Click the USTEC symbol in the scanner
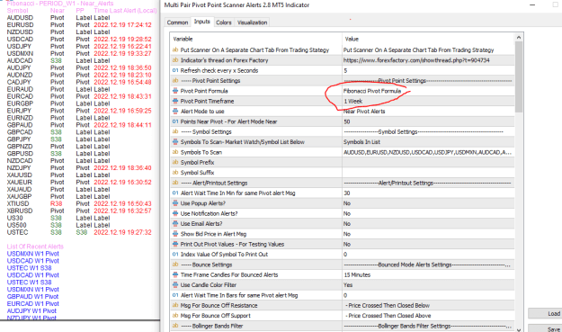 click(x=17, y=232)
